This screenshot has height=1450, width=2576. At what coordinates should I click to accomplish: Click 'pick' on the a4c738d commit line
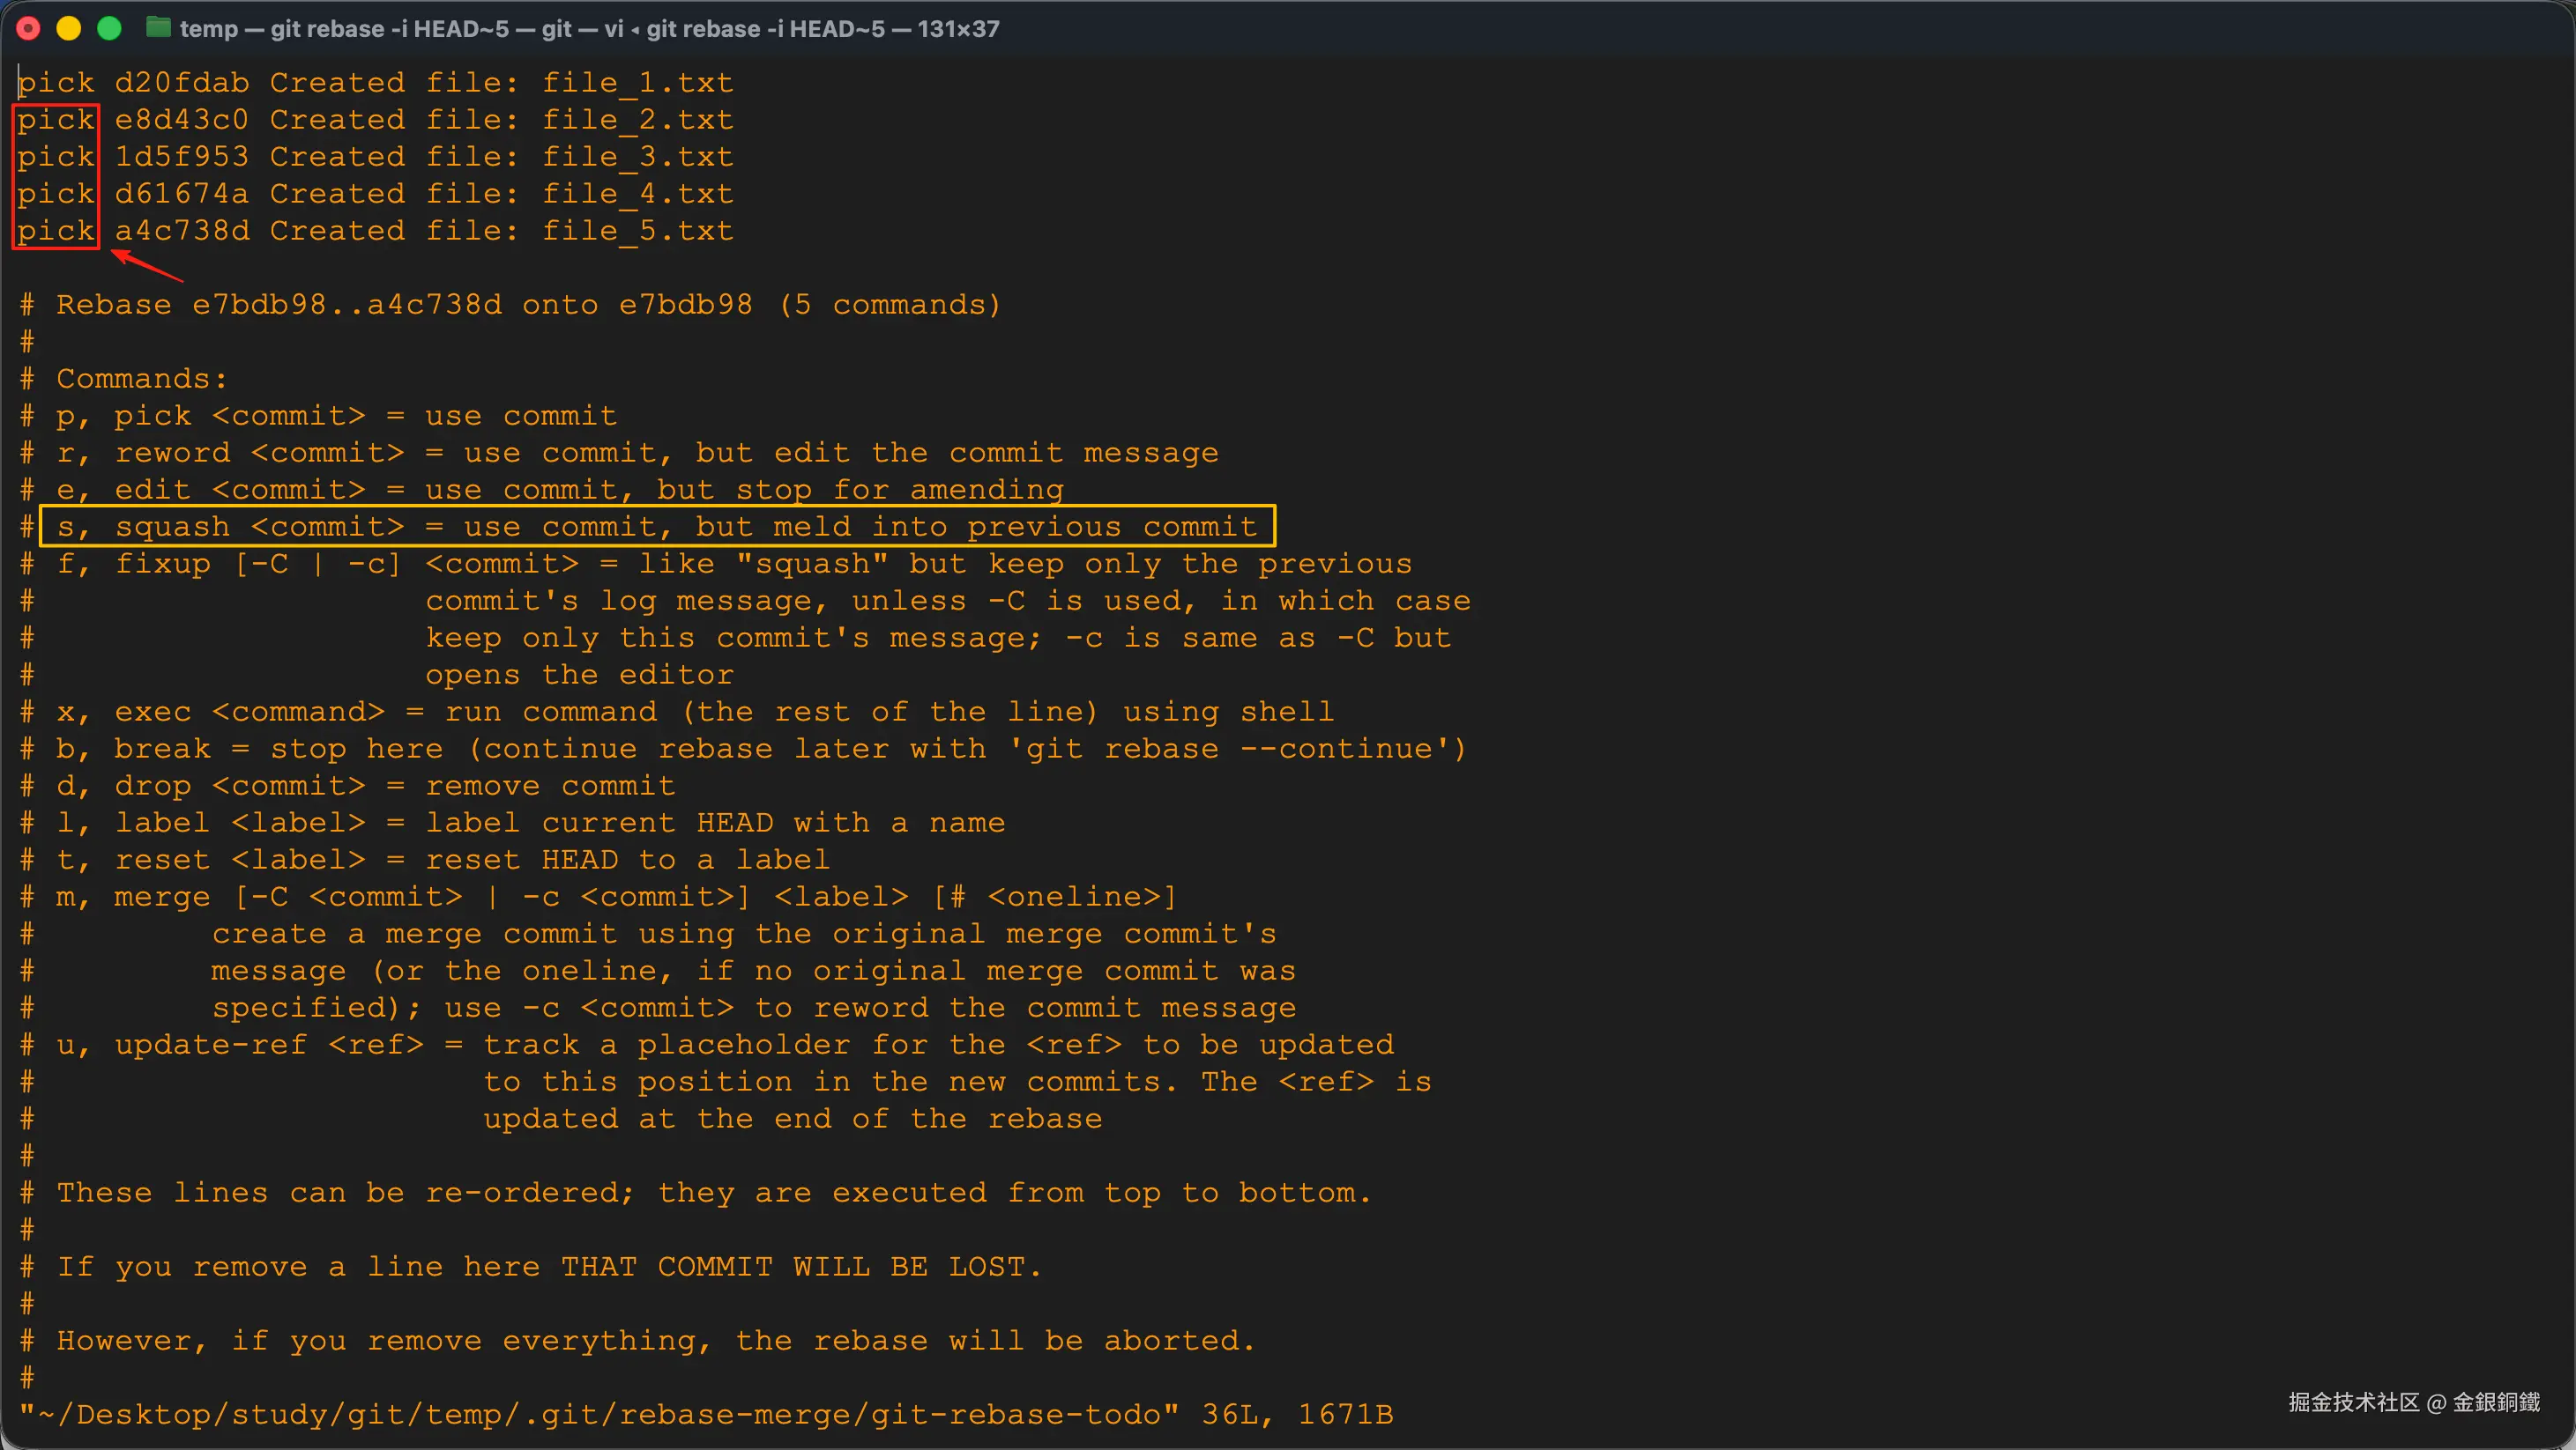point(56,231)
